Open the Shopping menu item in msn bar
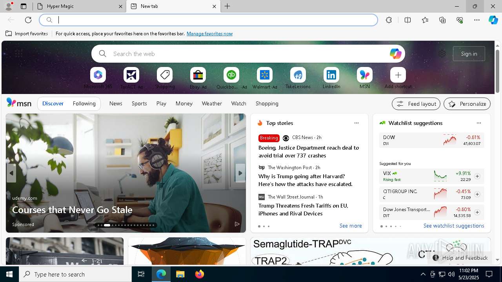502x282 pixels. [x=267, y=103]
